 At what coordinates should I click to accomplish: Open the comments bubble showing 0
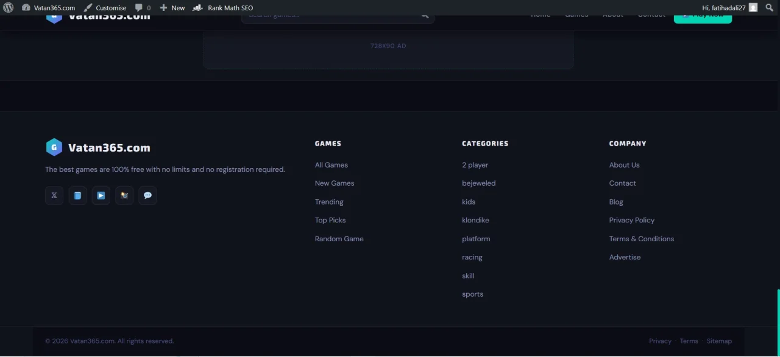click(x=143, y=7)
